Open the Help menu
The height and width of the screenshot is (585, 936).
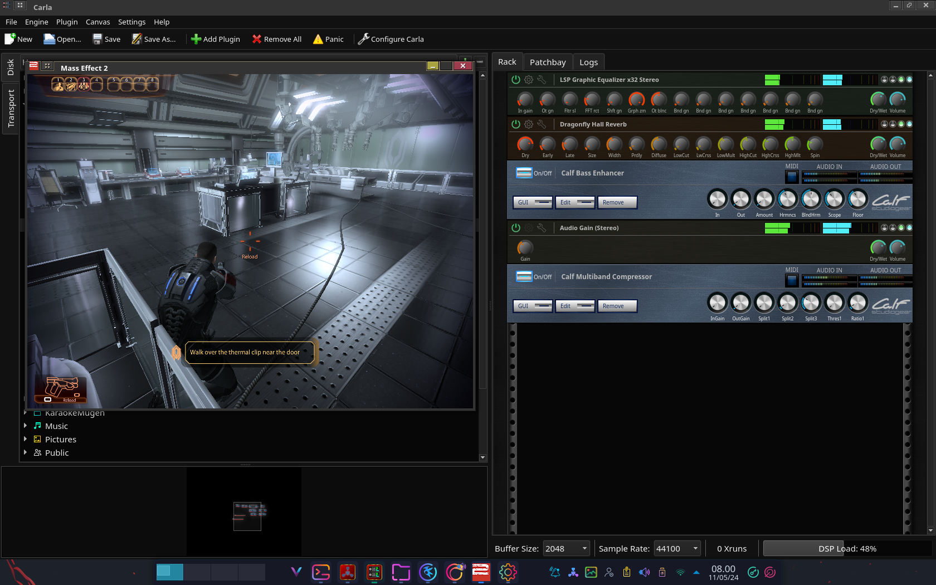point(162,22)
